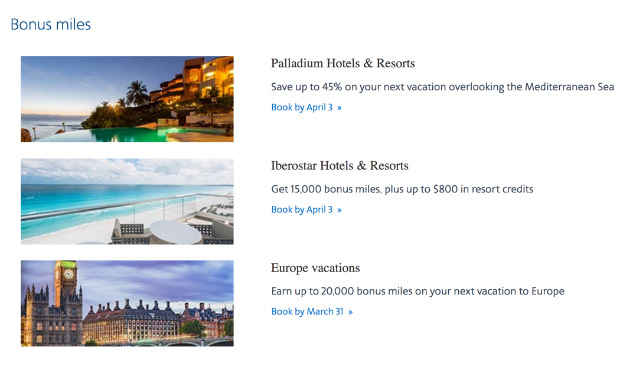
Task: Click the Palladium link's double-arrow icon
Action: point(339,108)
